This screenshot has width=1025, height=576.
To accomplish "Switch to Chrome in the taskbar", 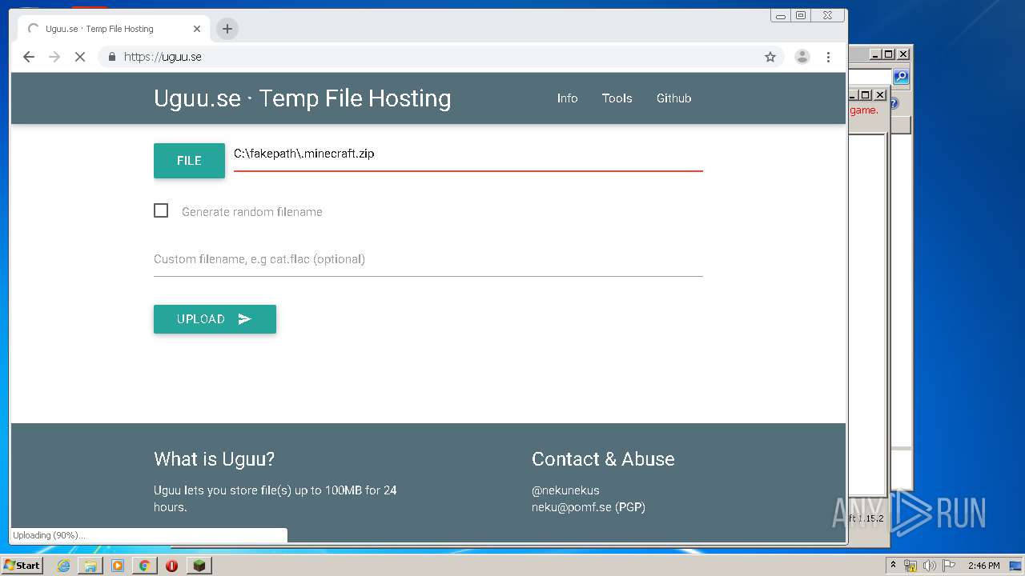I will (x=144, y=566).
